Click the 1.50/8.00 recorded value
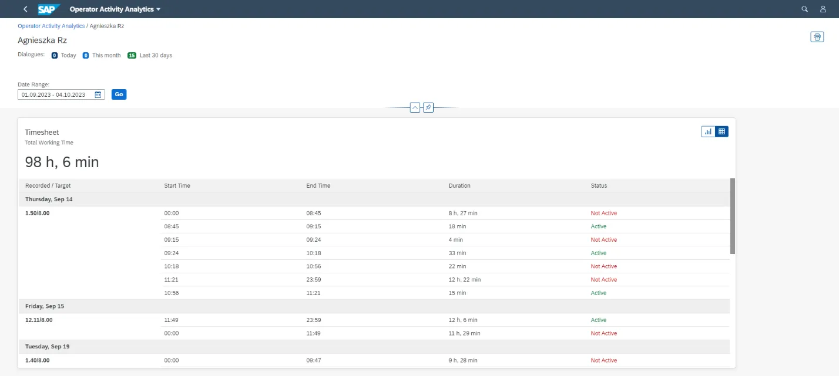Image resolution: width=839 pixels, height=376 pixels. (37, 214)
